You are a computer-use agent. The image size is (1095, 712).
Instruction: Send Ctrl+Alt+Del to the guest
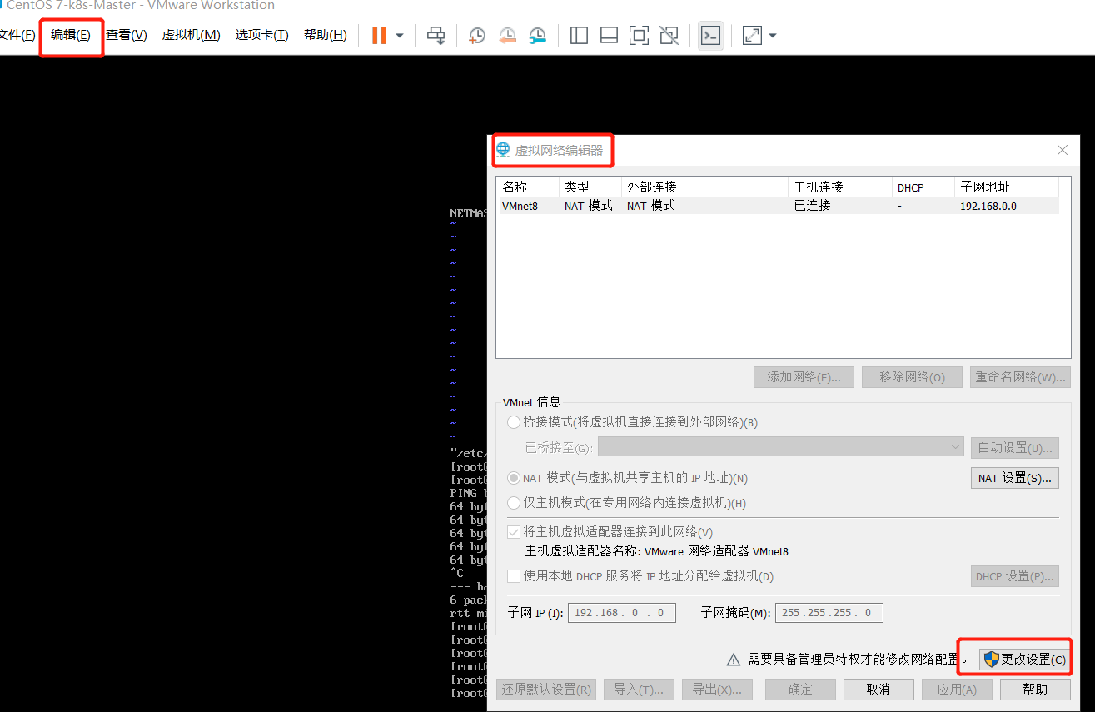[436, 35]
